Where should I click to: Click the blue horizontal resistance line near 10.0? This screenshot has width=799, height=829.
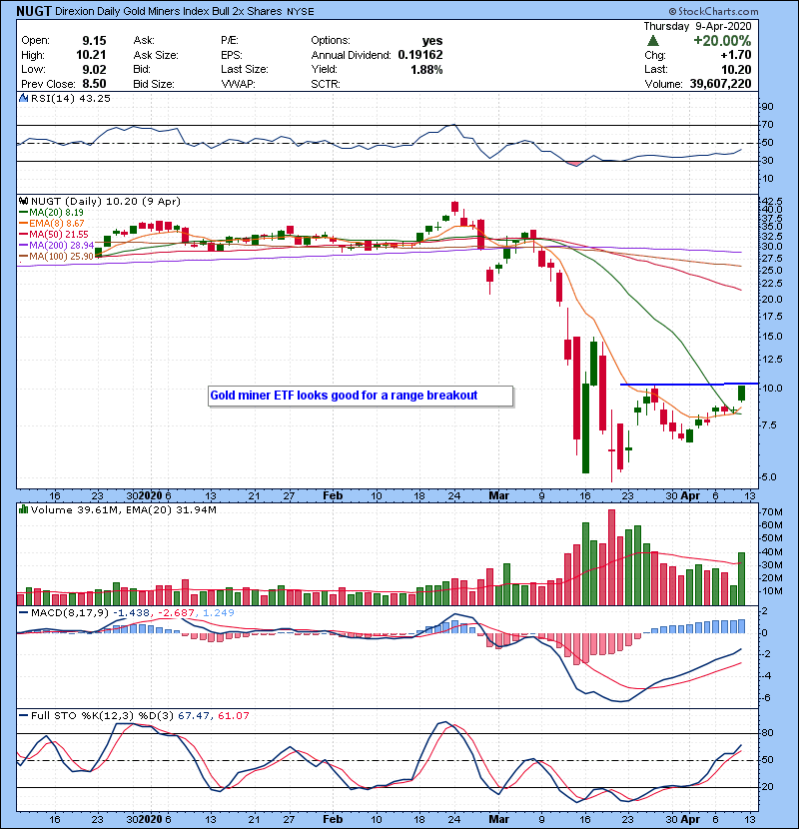(689, 384)
